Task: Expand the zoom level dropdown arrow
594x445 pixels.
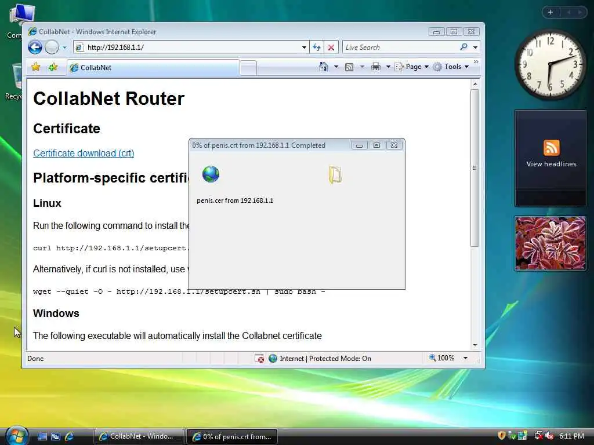Action: click(466, 358)
